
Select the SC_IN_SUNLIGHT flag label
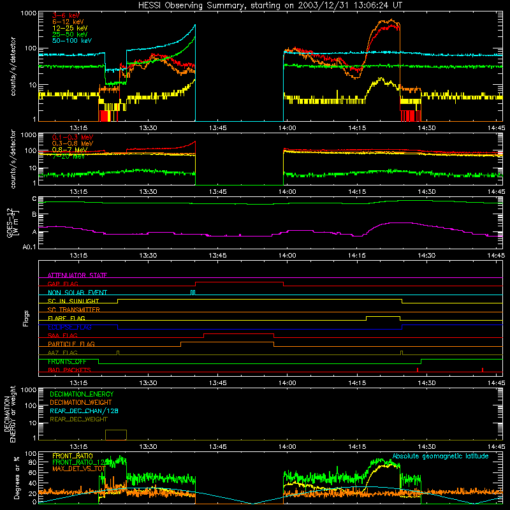point(73,301)
